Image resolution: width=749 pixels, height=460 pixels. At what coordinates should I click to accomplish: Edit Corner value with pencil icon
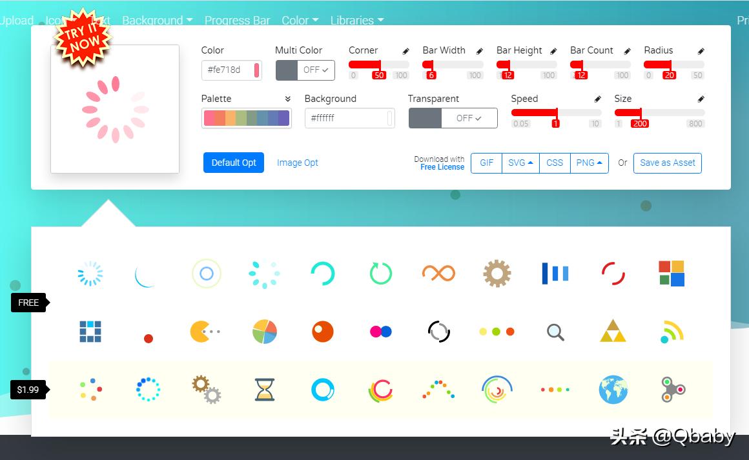tap(405, 51)
